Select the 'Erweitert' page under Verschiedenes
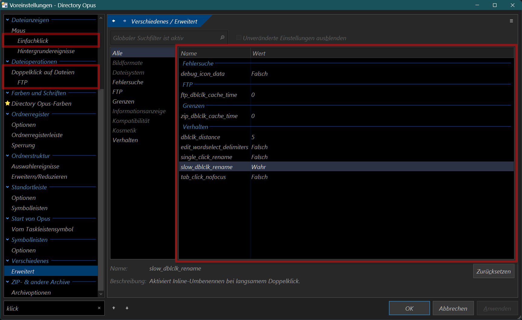The height and width of the screenshot is (320, 522). (x=51, y=271)
